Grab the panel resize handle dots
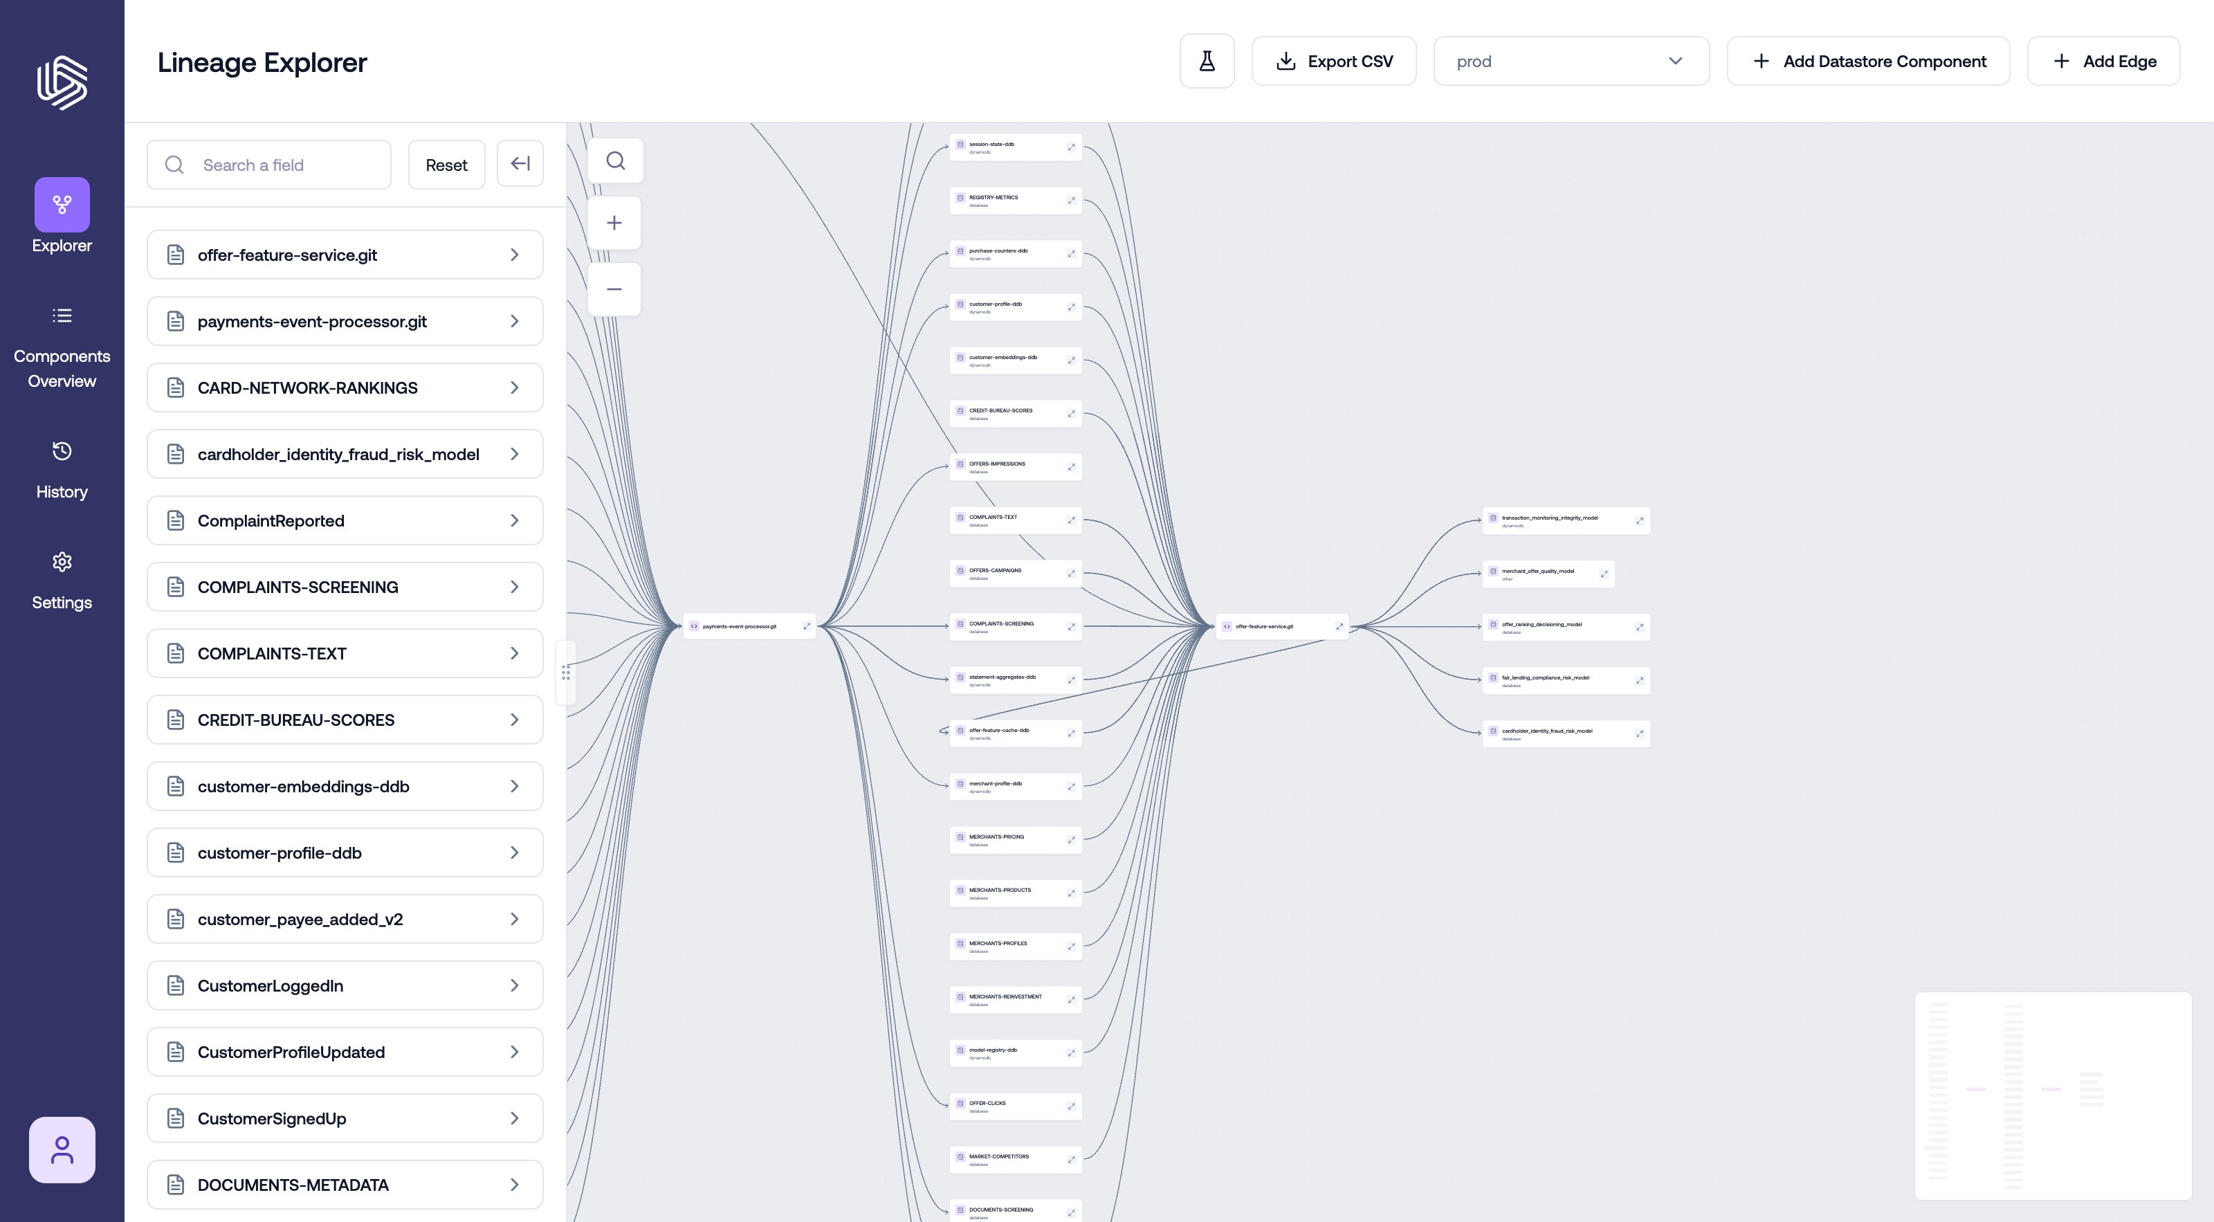 565,672
